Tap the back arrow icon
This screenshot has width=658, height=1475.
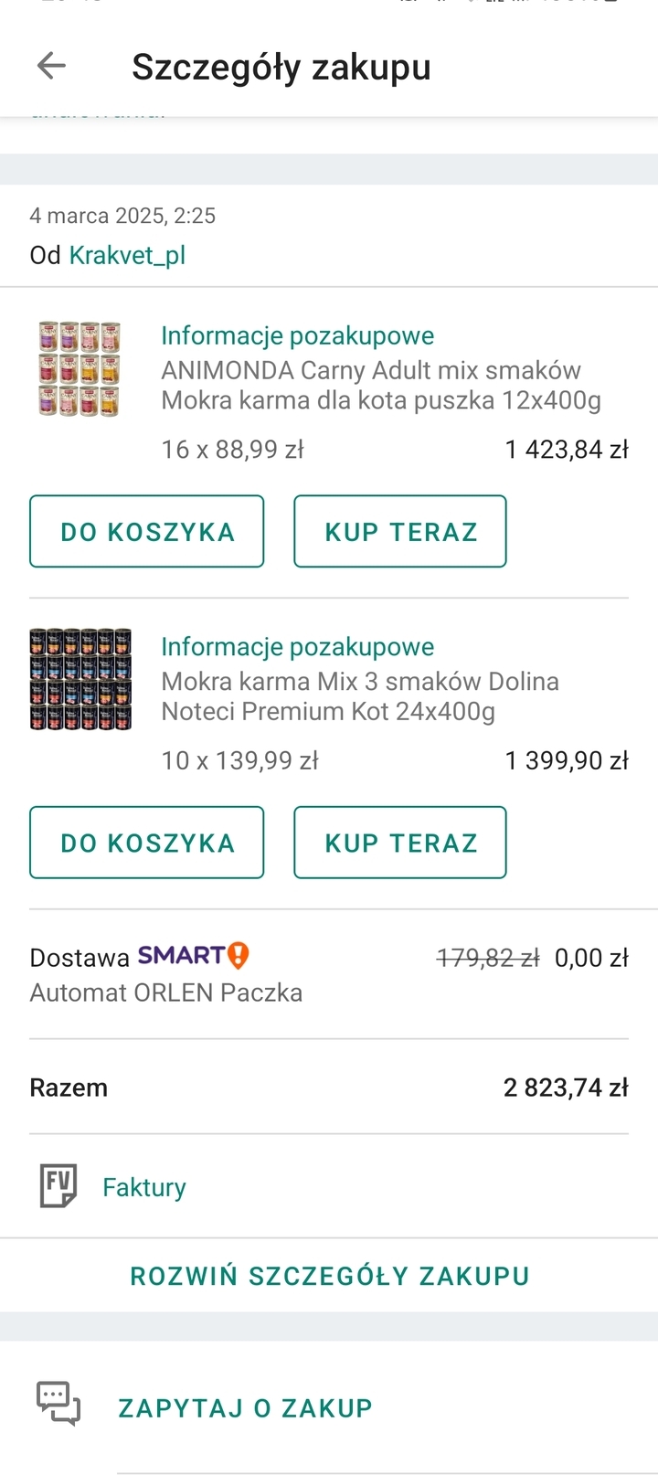pos(51,66)
